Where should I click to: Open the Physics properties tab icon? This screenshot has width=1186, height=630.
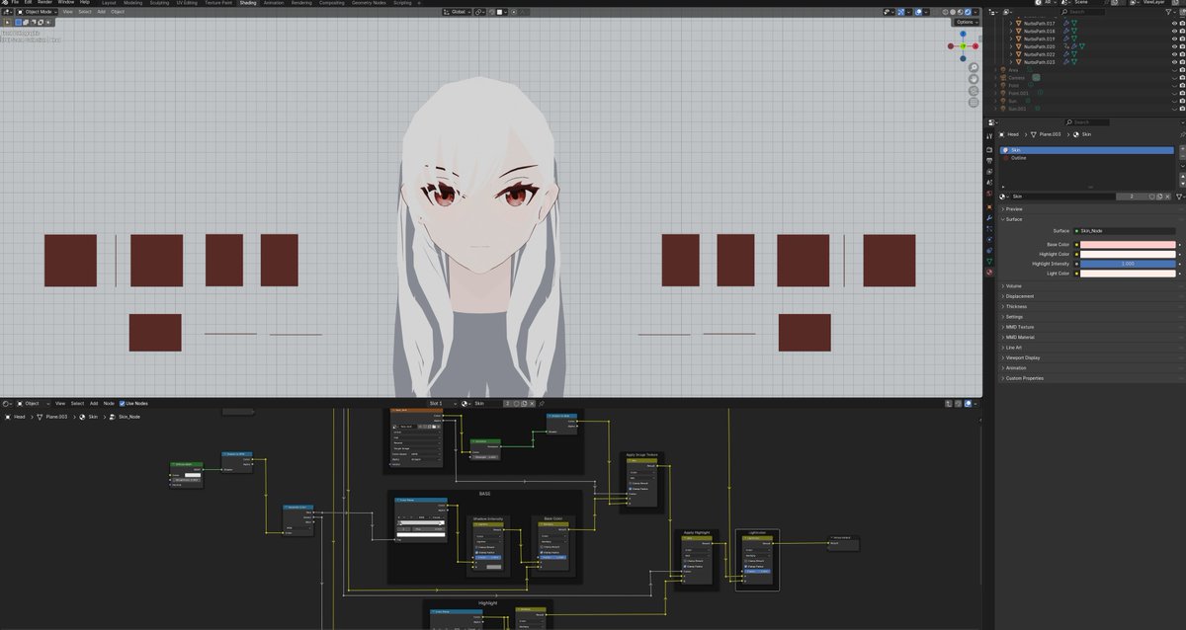[x=989, y=240]
